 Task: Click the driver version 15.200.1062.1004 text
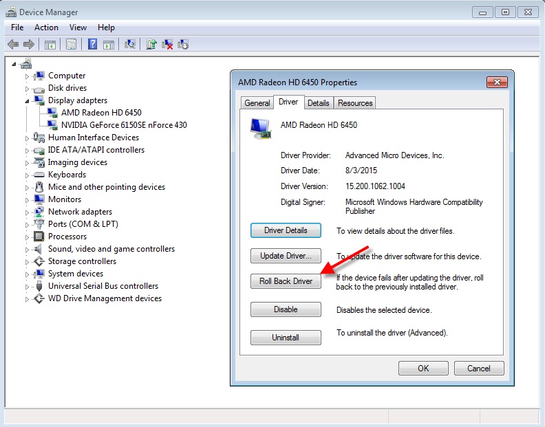376,186
